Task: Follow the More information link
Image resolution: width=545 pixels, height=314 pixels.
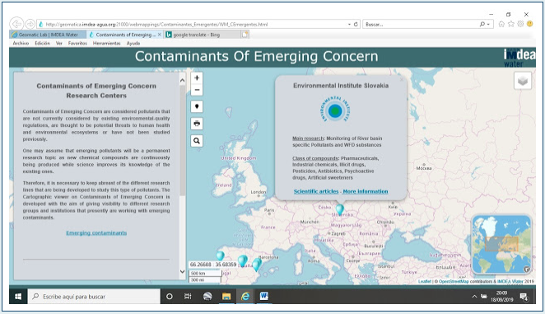Action: pos(366,191)
